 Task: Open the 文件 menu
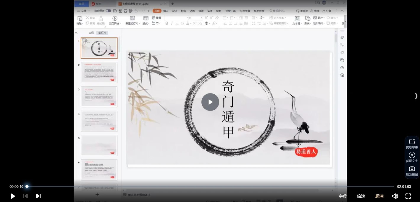84,11
